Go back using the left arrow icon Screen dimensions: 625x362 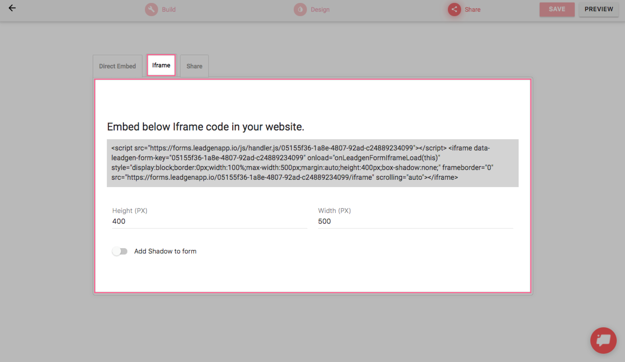tap(12, 8)
